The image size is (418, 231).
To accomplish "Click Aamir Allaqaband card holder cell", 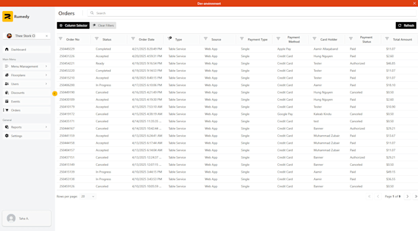I will [326, 49].
